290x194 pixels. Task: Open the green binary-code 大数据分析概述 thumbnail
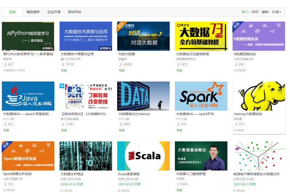click(86, 156)
